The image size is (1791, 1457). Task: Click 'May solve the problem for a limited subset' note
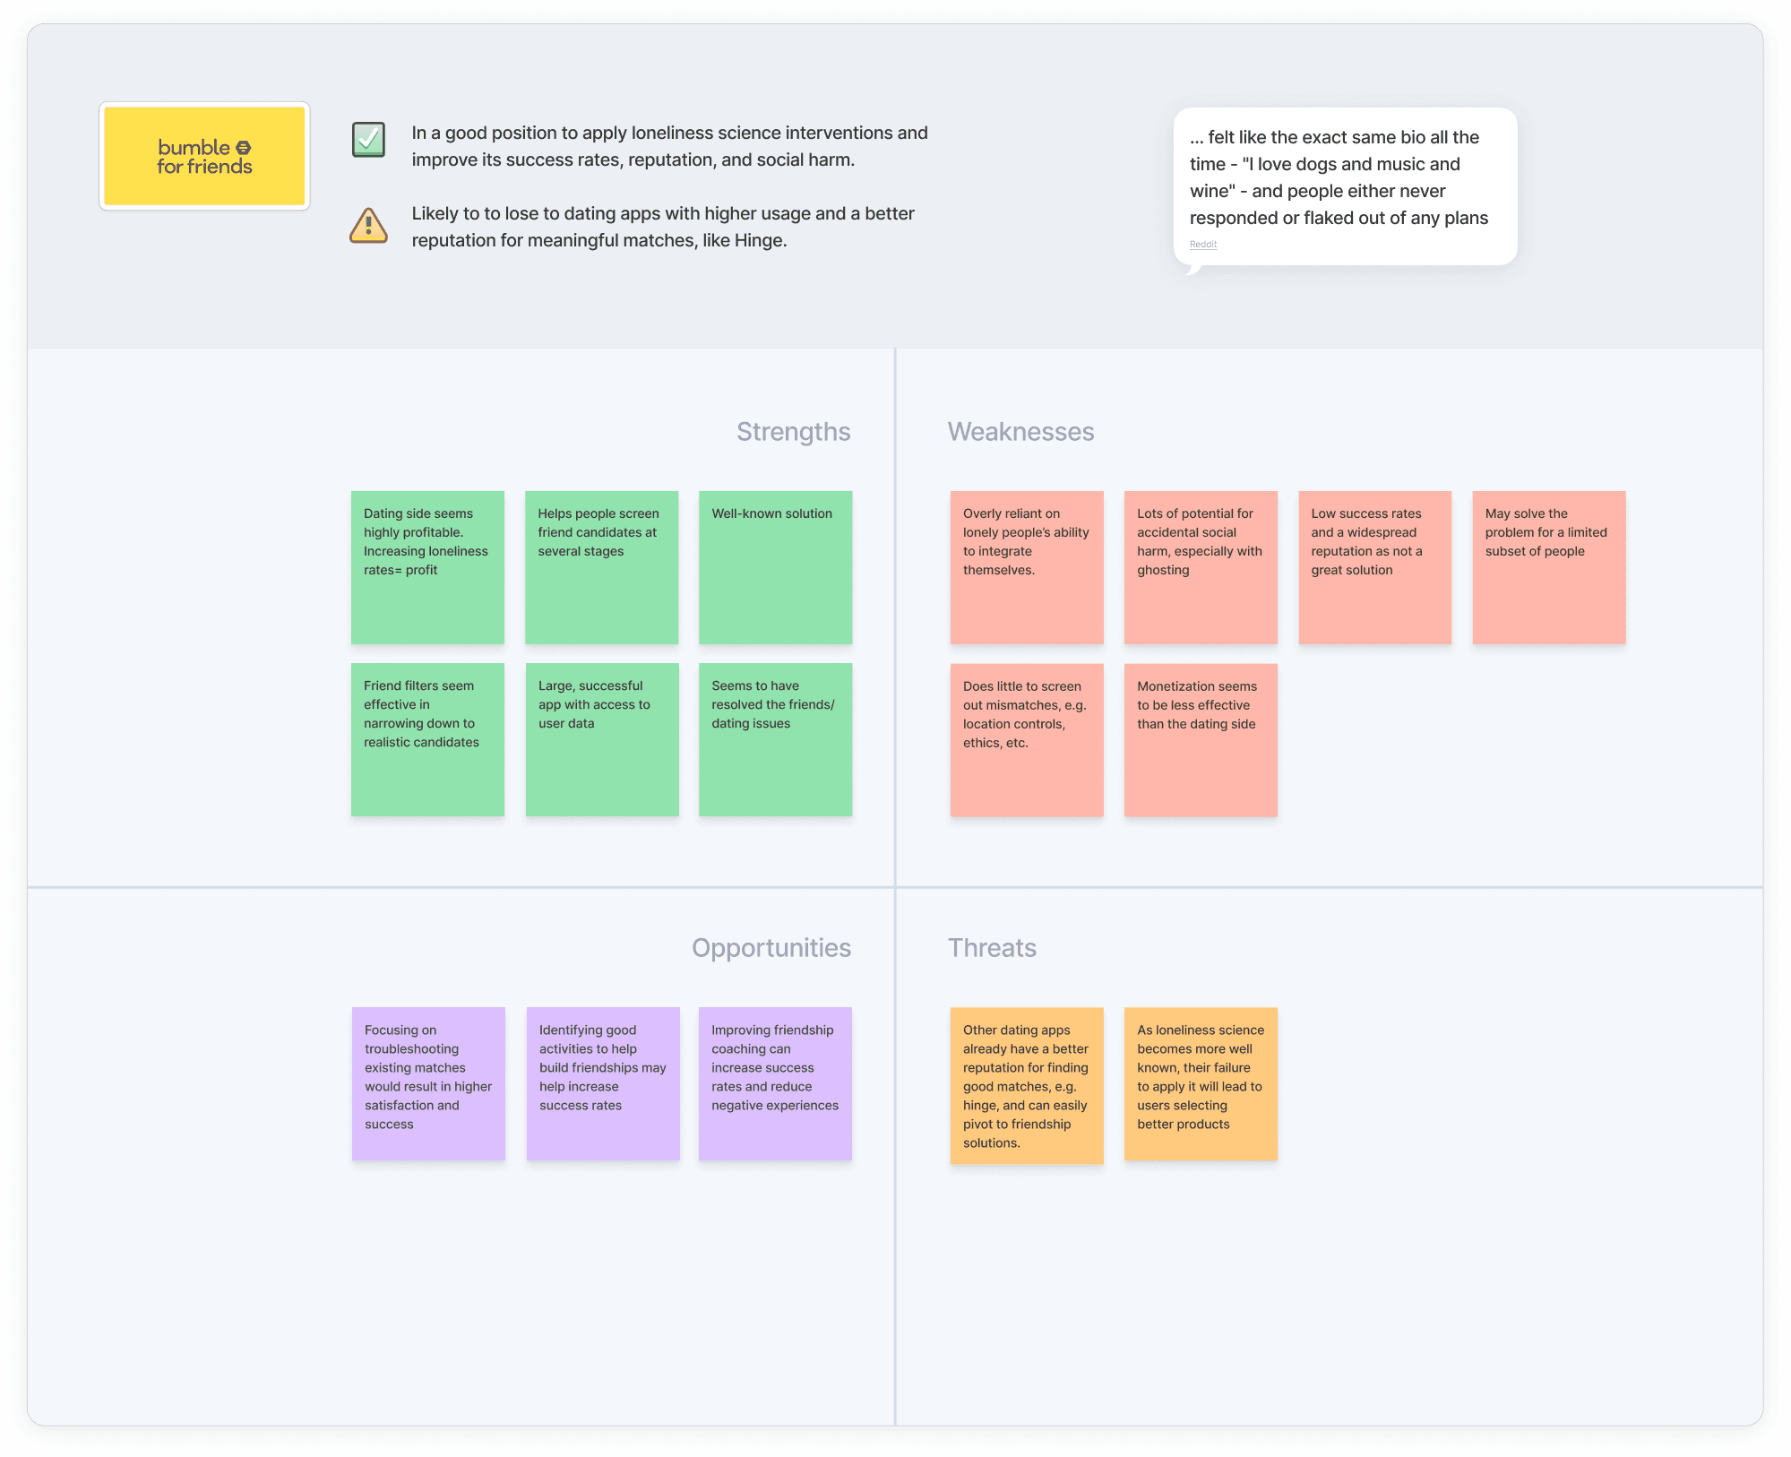tap(1548, 567)
